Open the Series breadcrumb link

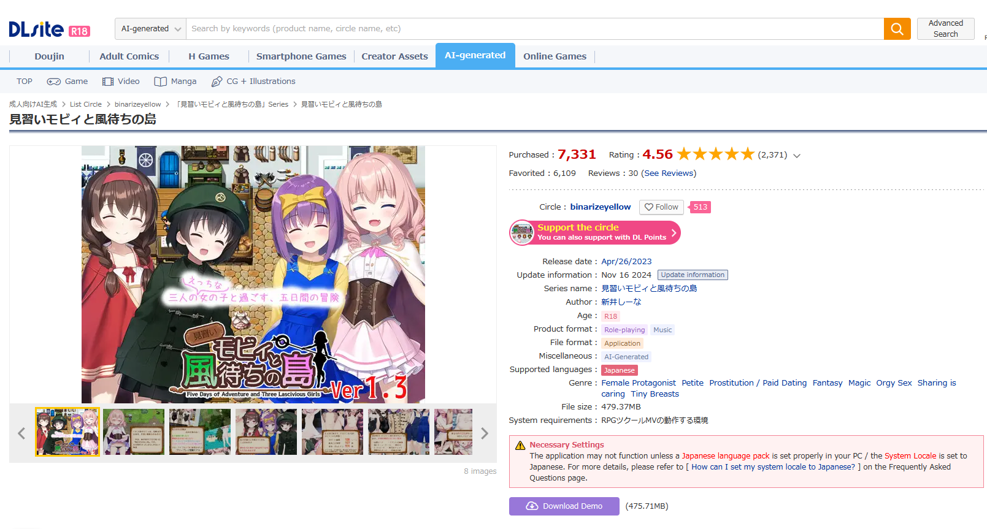point(231,104)
